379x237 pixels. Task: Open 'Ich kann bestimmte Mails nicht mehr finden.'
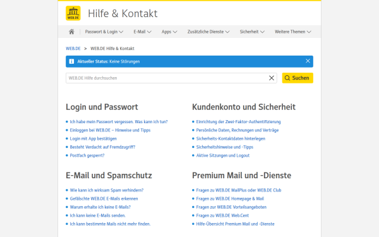(x=110, y=224)
